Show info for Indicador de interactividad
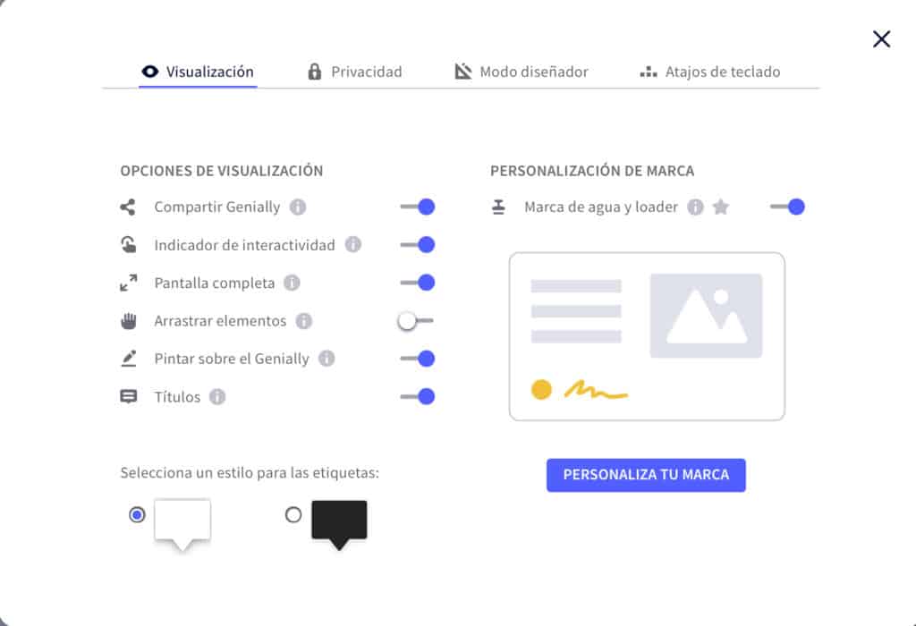 [352, 245]
